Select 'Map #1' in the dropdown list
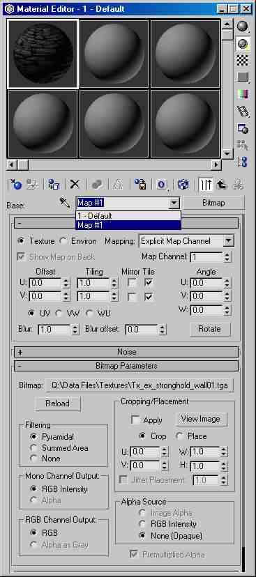Screen dimensions: 256x577 pos(128,225)
